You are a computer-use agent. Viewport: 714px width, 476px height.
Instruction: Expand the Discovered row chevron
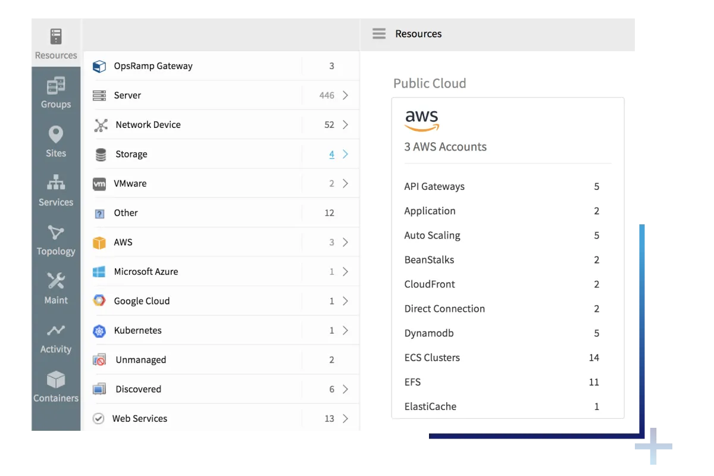tap(346, 389)
